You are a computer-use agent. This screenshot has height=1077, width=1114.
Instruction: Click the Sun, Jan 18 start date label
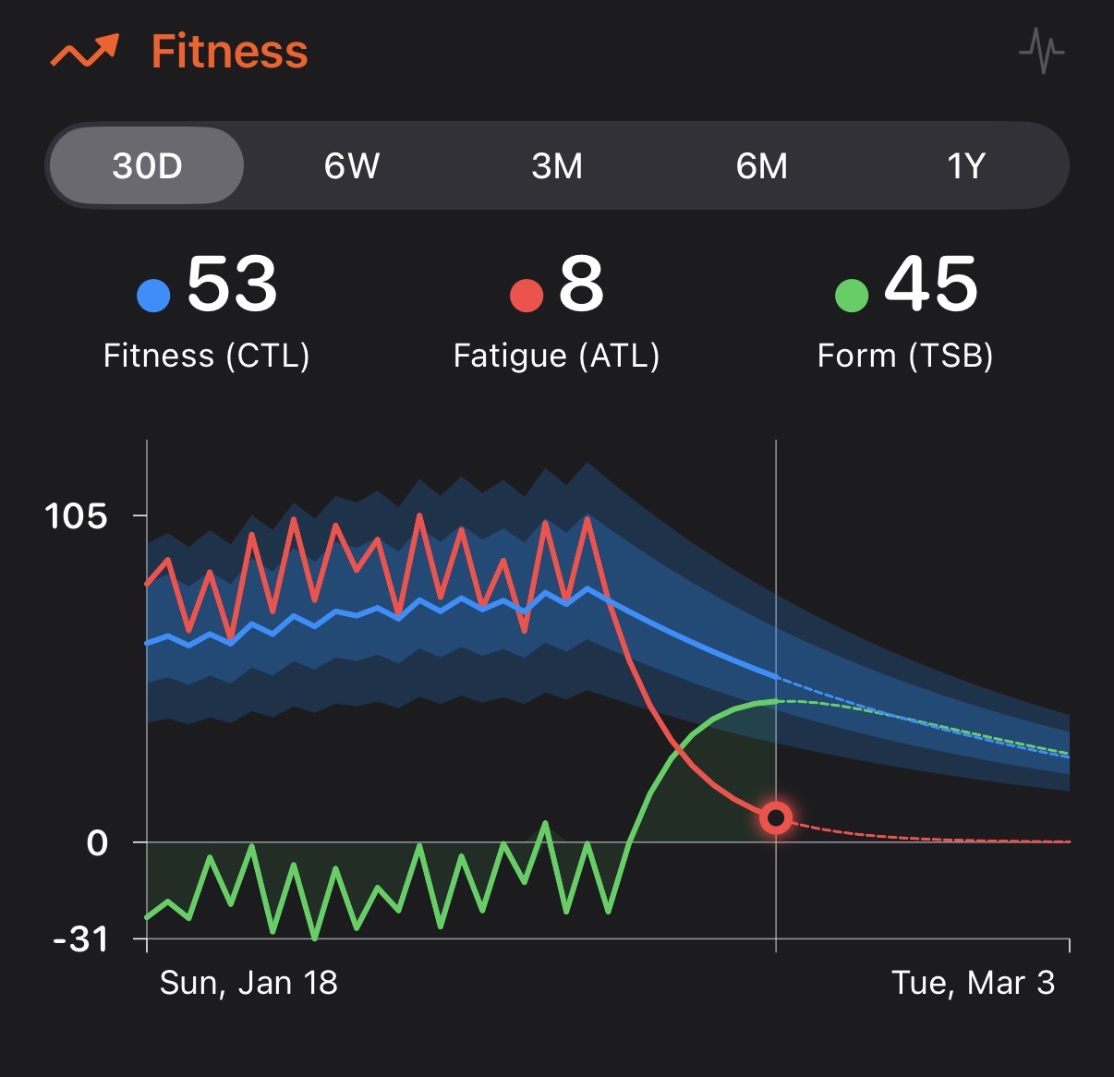(248, 983)
